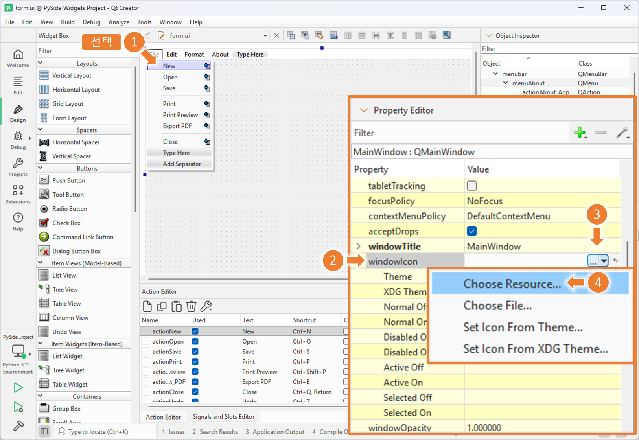This screenshot has width=639, height=440.
Task: Uncheck the acceptDrops checkbox
Action: [472, 231]
